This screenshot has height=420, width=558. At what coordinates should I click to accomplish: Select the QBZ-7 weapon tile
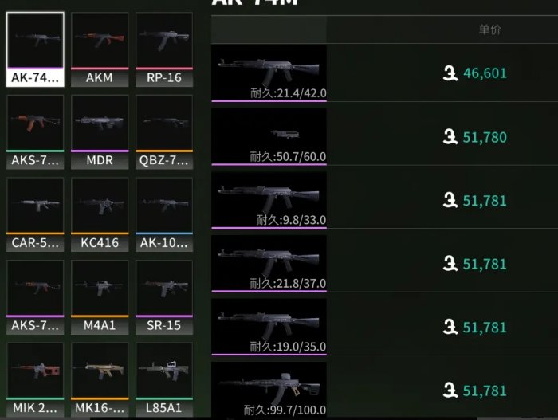(164, 132)
